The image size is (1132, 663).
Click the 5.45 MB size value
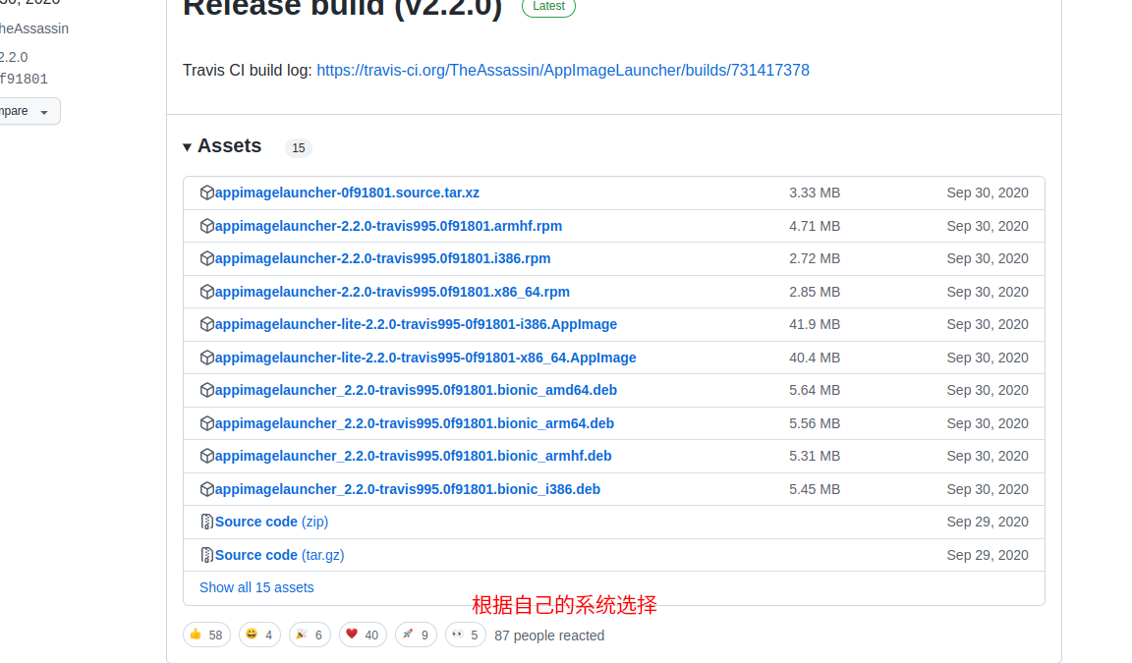coord(815,489)
